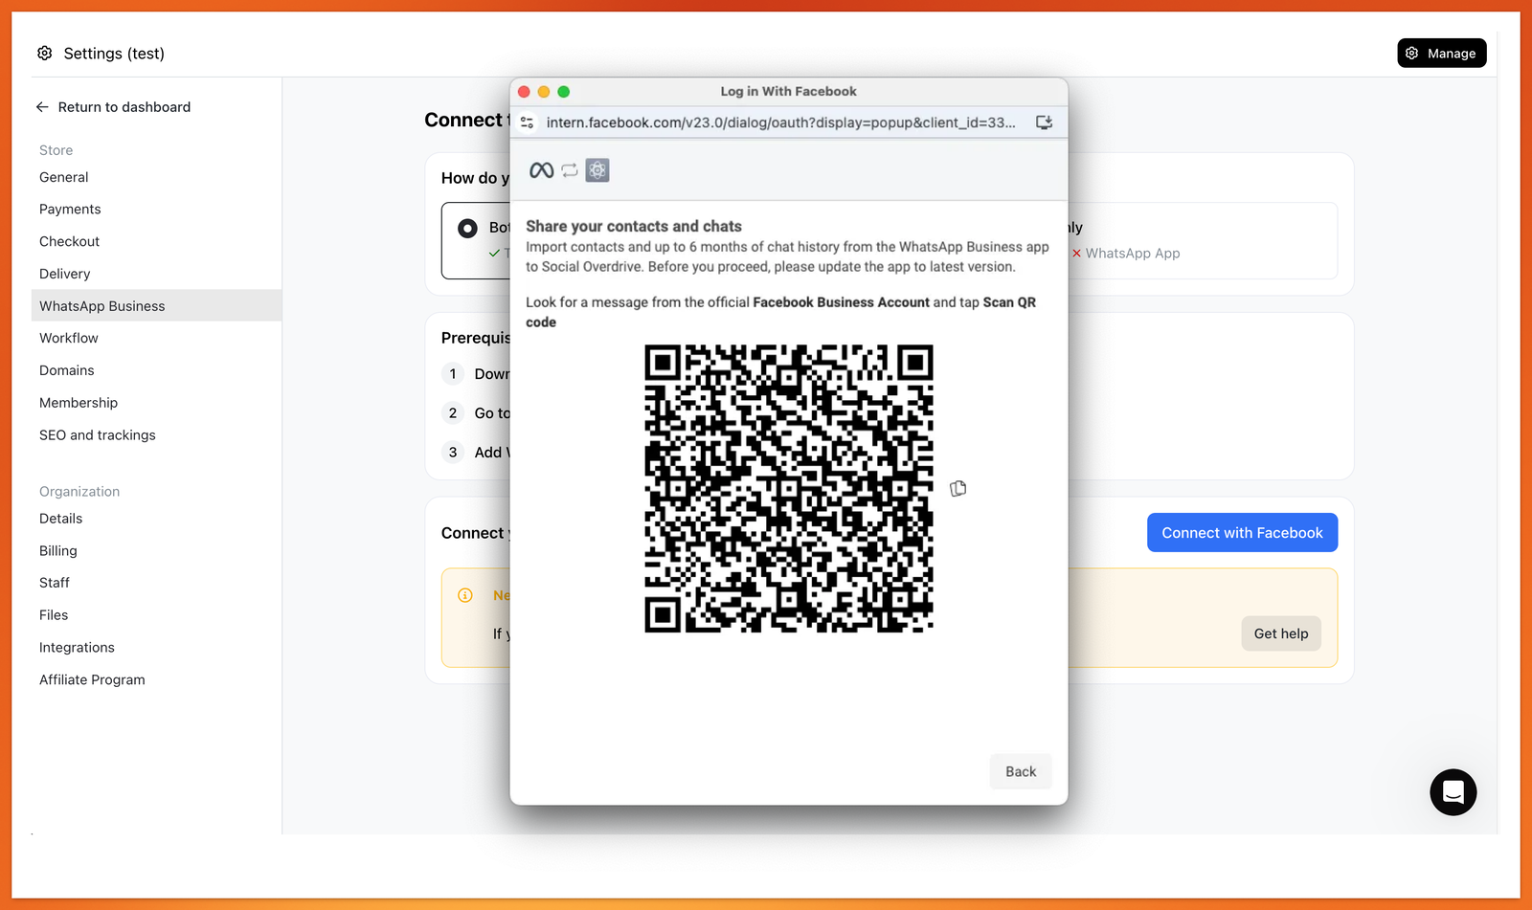Open Checkout settings
Image resolution: width=1532 pixels, height=910 pixels.
coord(70,242)
